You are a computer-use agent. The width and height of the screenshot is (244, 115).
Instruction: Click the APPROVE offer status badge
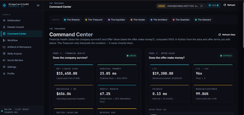[226, 56]
